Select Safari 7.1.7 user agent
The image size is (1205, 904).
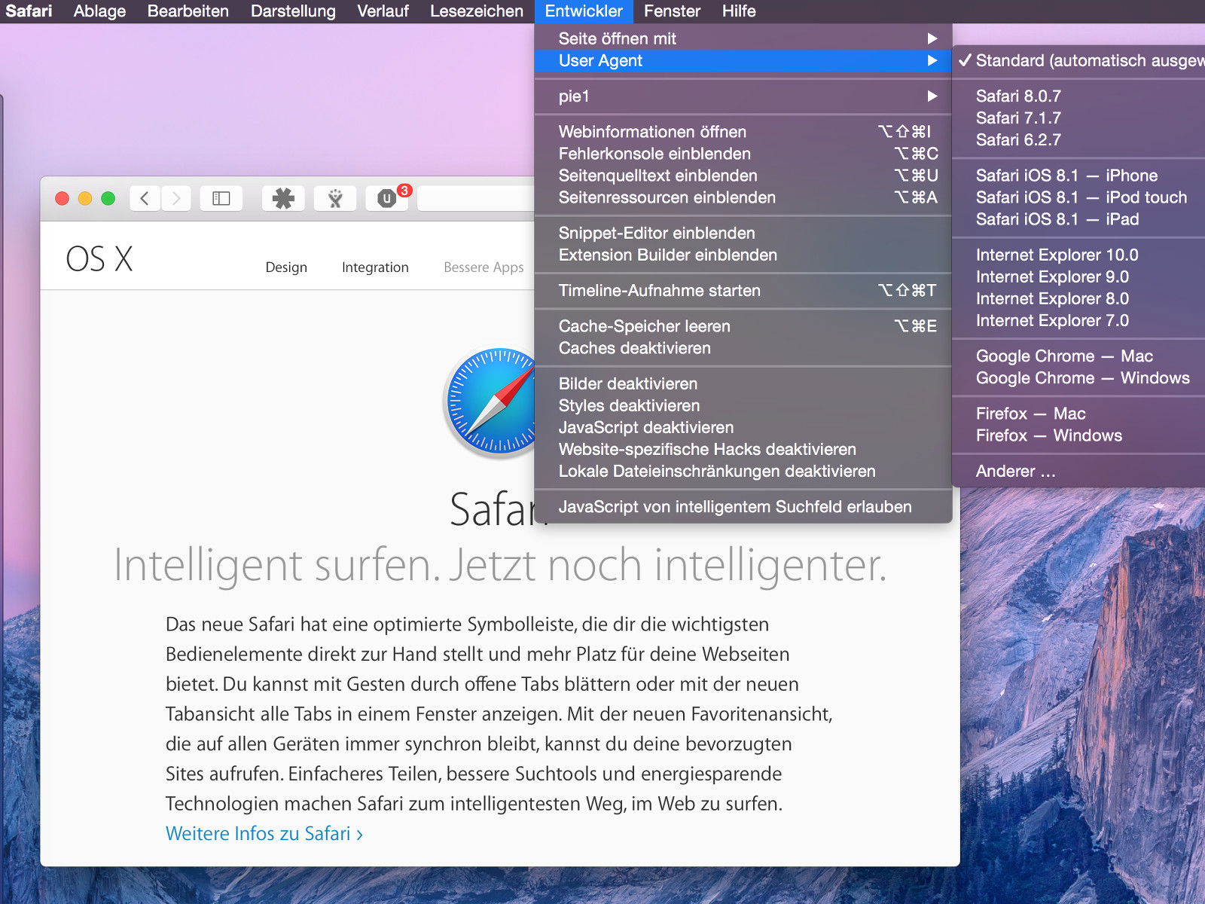(1078, 118)
